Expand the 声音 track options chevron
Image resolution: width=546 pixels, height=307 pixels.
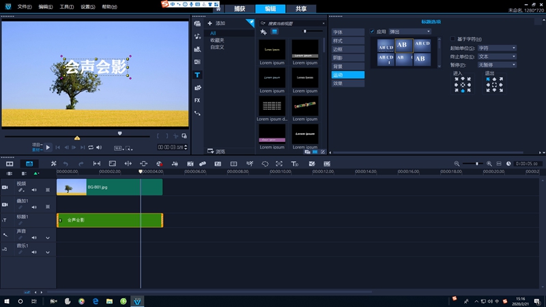coord(48,238)
